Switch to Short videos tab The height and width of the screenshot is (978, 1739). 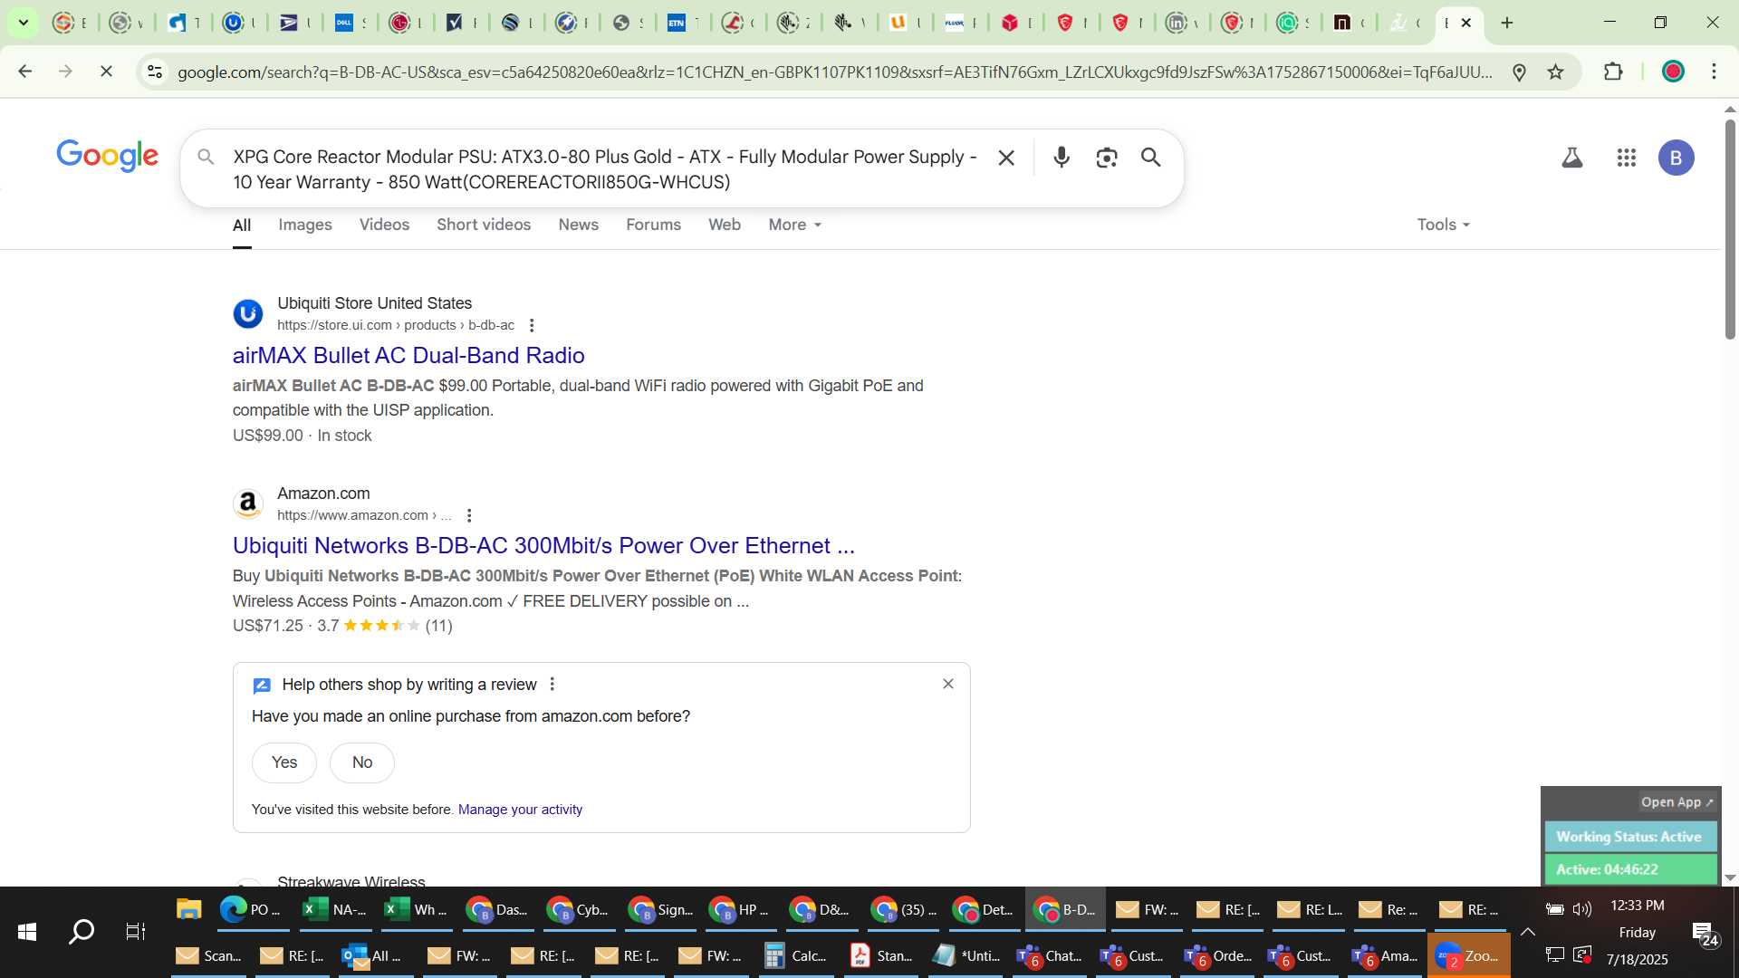click(484, 225)
